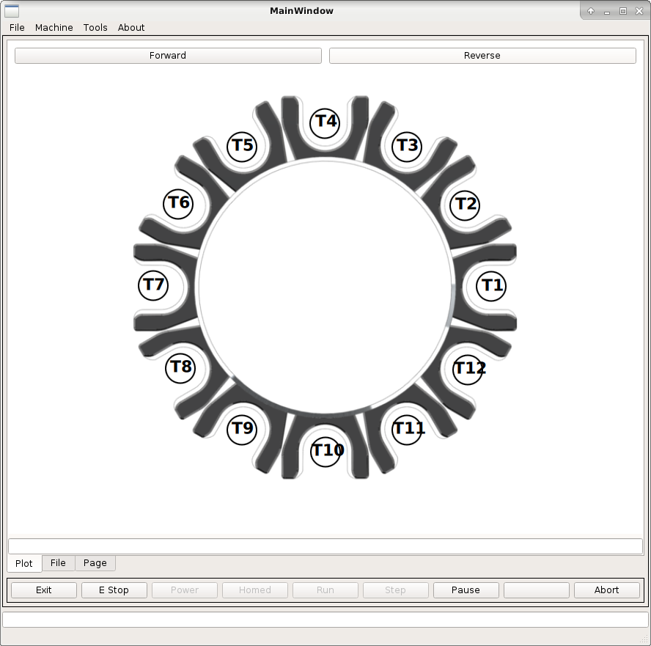Select tool pocket T6 on carousel
651x646 pixels.
[178, 204]
